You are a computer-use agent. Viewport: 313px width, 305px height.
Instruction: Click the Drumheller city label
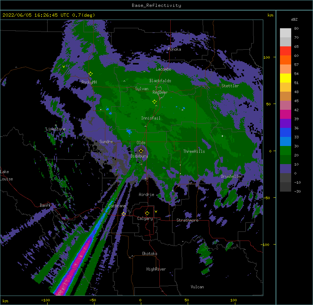tap(232, 176)
